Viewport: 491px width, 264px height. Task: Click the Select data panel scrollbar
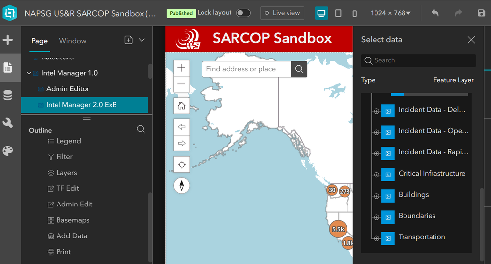point(482,224)
